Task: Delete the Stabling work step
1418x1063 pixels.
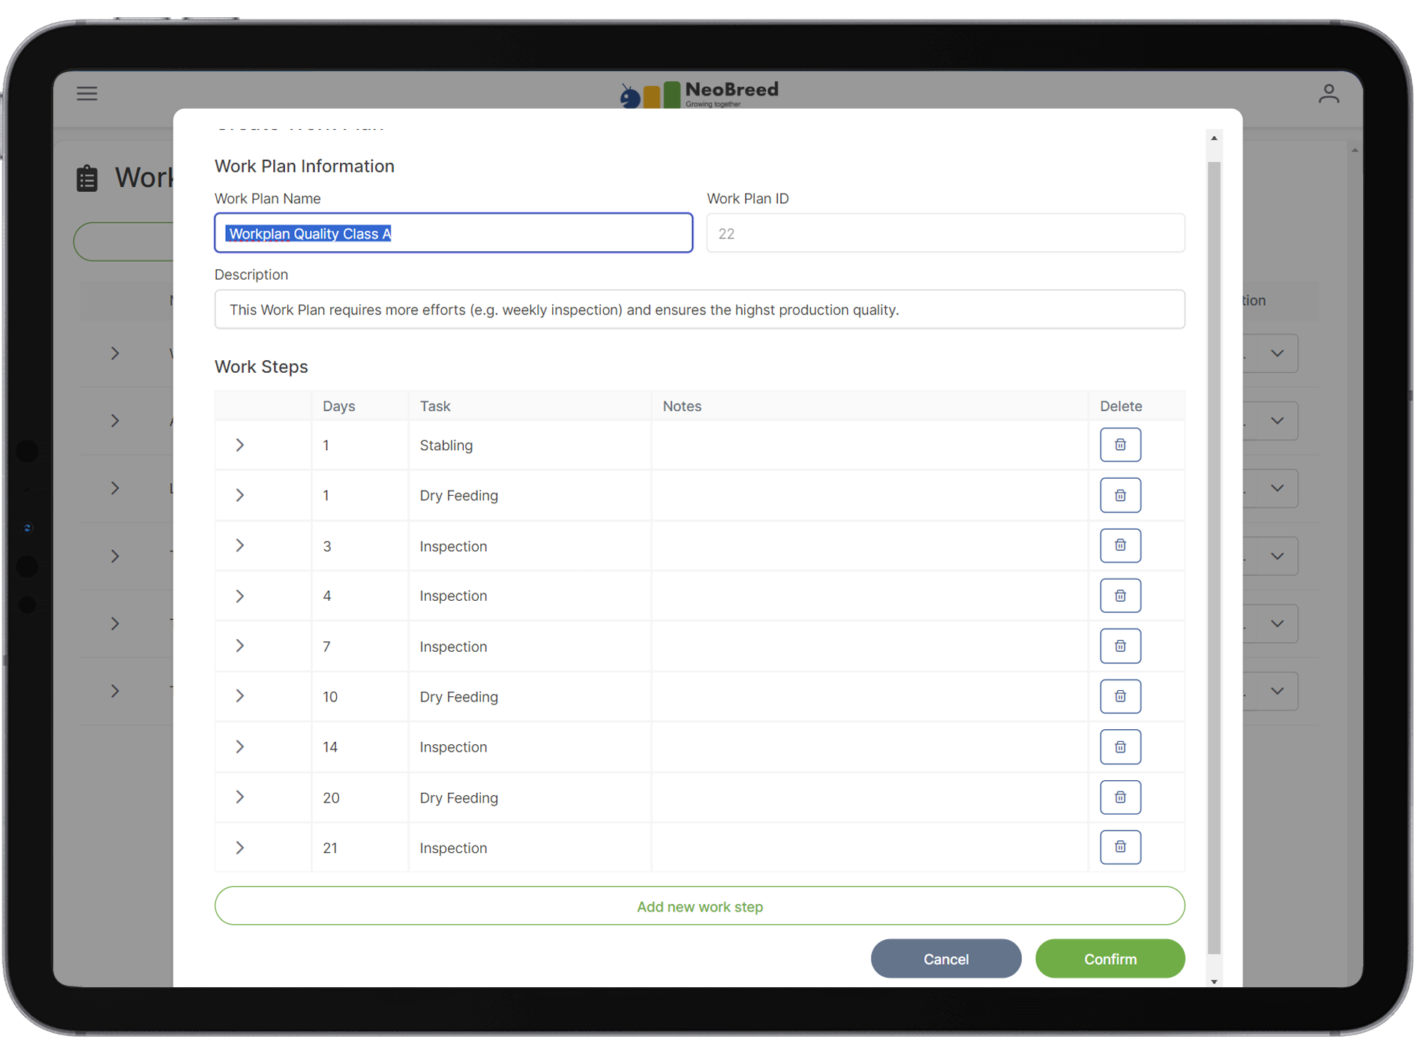Action: (x=1120, y=445)
